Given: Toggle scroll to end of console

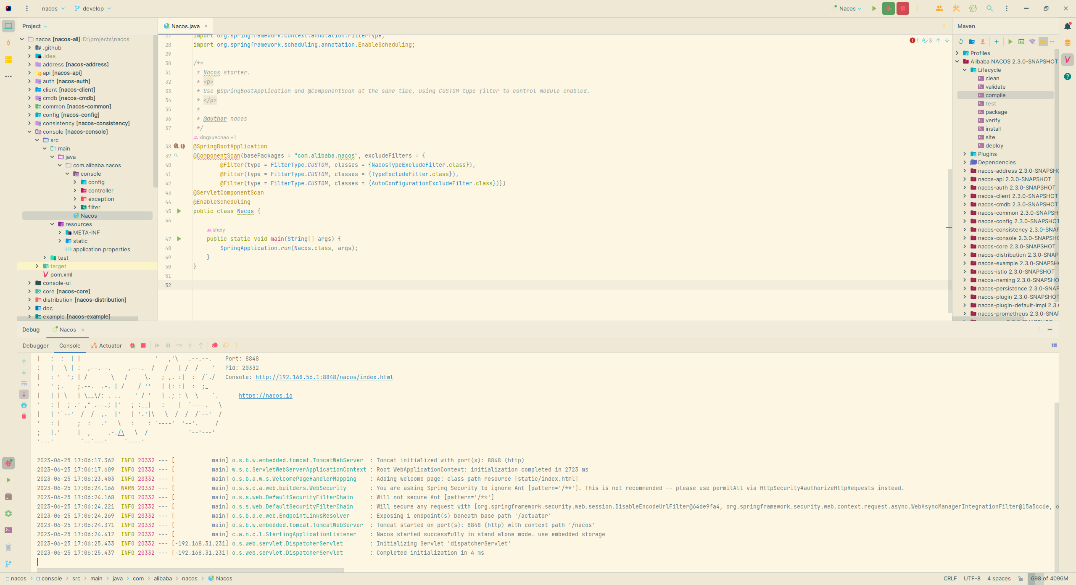Looking at the screenshot, I should [x=24, y=394].
